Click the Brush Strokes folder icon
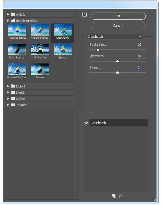This screenshot has height=205, width=161. coord(13,20)
